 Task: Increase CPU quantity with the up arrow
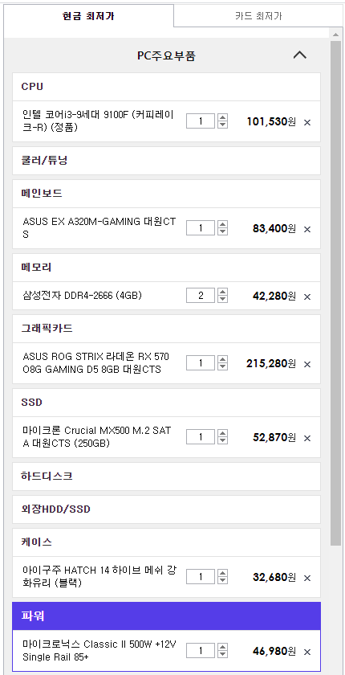click(x=222, y=117)
